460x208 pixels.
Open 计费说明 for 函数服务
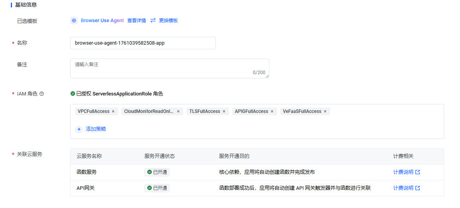tap(406, 172)
